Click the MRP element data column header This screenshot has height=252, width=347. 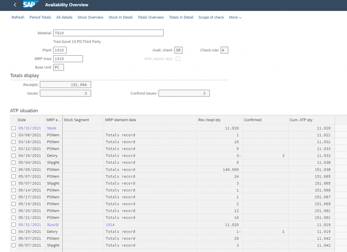point(150,120)
